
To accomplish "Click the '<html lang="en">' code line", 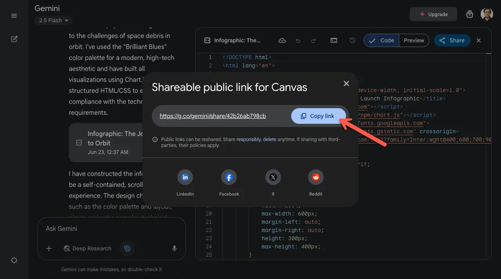I will (x=248, y=65).
